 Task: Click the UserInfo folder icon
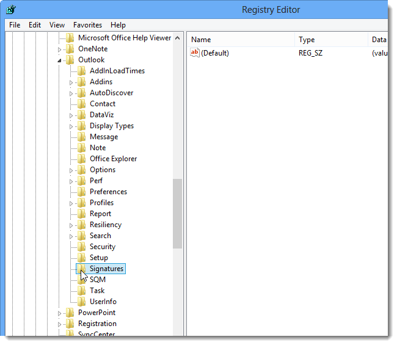[81, 302]
